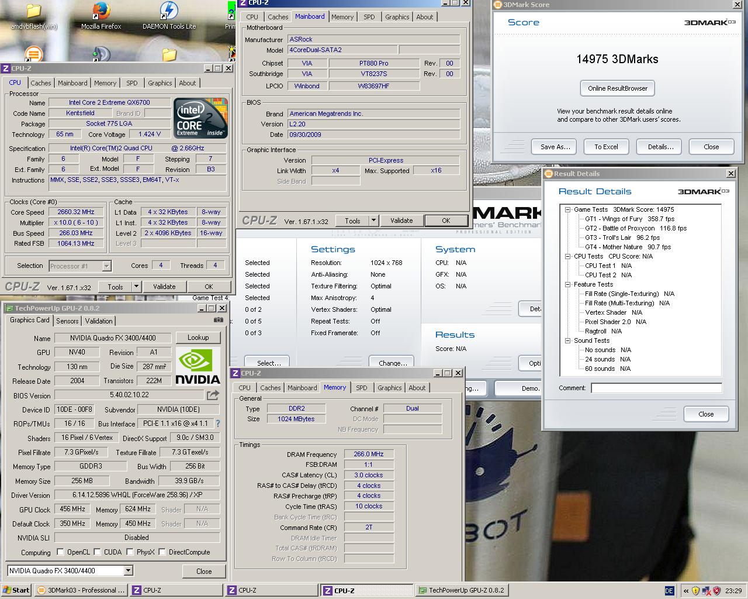Click the Comment text field
This screenshot has width=748, height=599.
click(x=656, y=388)
